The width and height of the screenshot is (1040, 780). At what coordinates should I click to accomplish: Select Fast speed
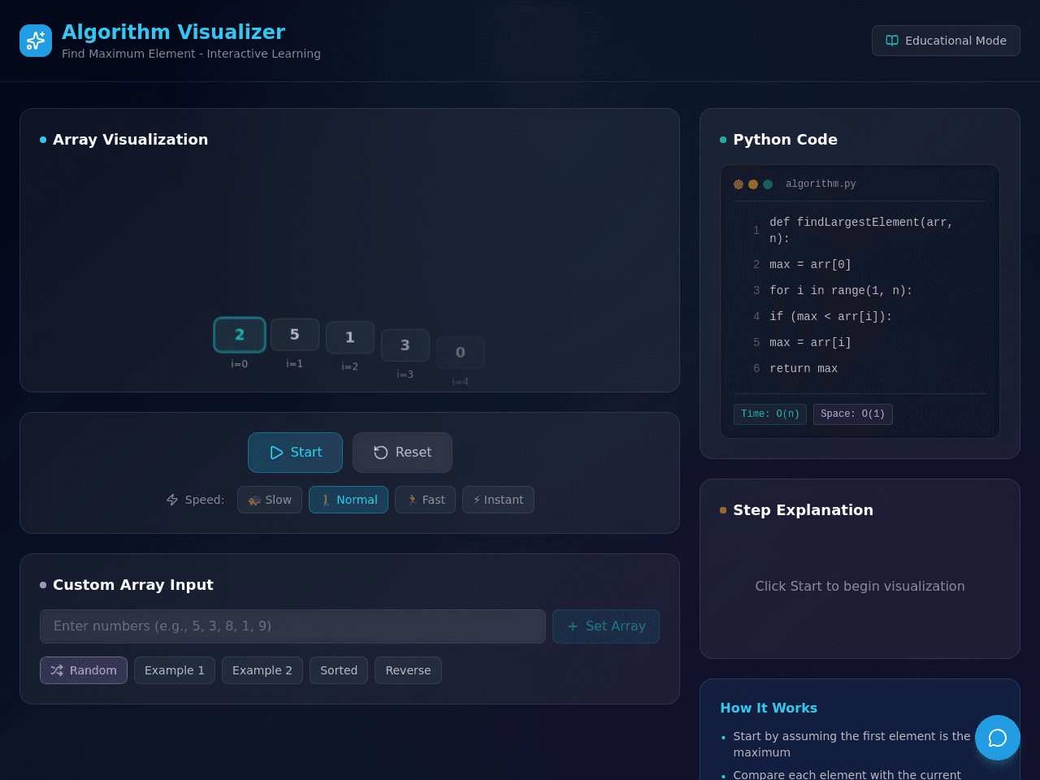coord(425,500)
